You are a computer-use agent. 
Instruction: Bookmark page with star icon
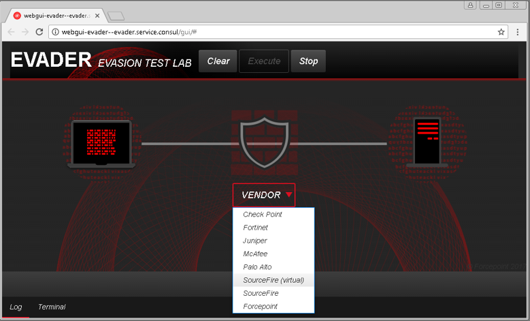tap(501, 32)
